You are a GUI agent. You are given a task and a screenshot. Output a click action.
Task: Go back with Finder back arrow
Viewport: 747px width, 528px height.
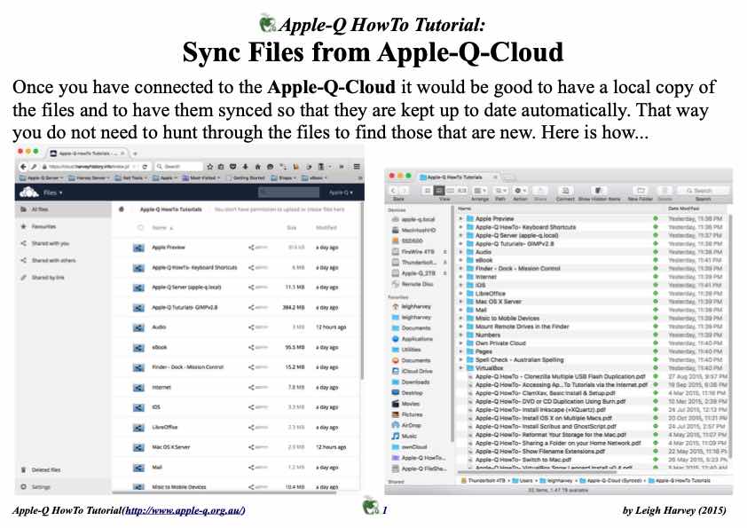[394, 191]
